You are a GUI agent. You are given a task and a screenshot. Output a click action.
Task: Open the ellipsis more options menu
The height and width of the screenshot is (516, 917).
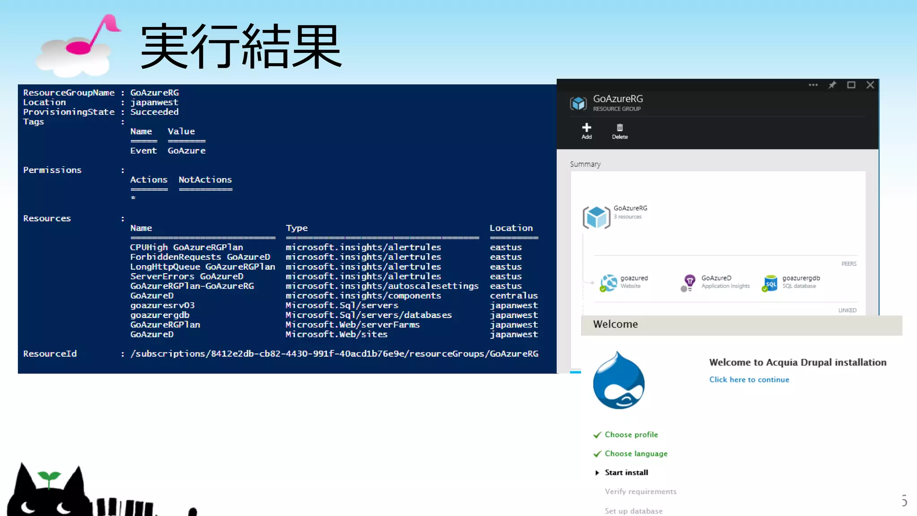pyautogui.click(x=813, y=85)
